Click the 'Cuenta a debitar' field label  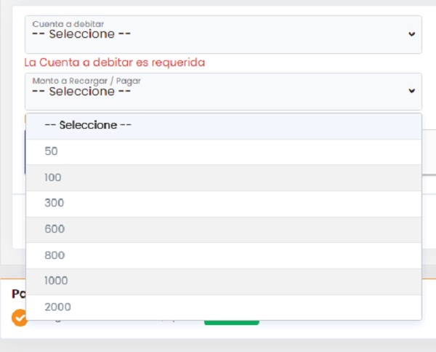[x=68, y=24]
